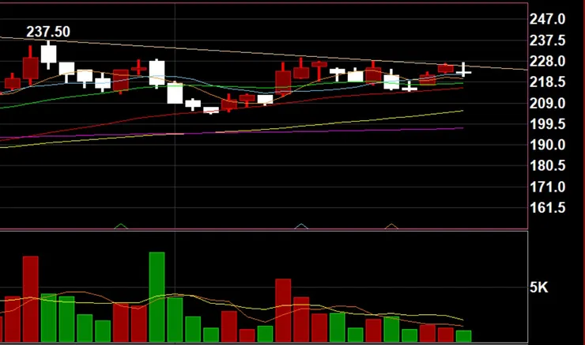This screenshot has width=585, height=345.
Task: Click the 218.5 axis label
Action: pyautogui.click(x=547, y=82)
